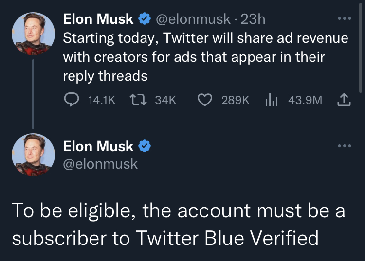The image size is (365, 261).
Task: Click the scrollbar thumb on the right edge
Action: (x=361, y=48)
